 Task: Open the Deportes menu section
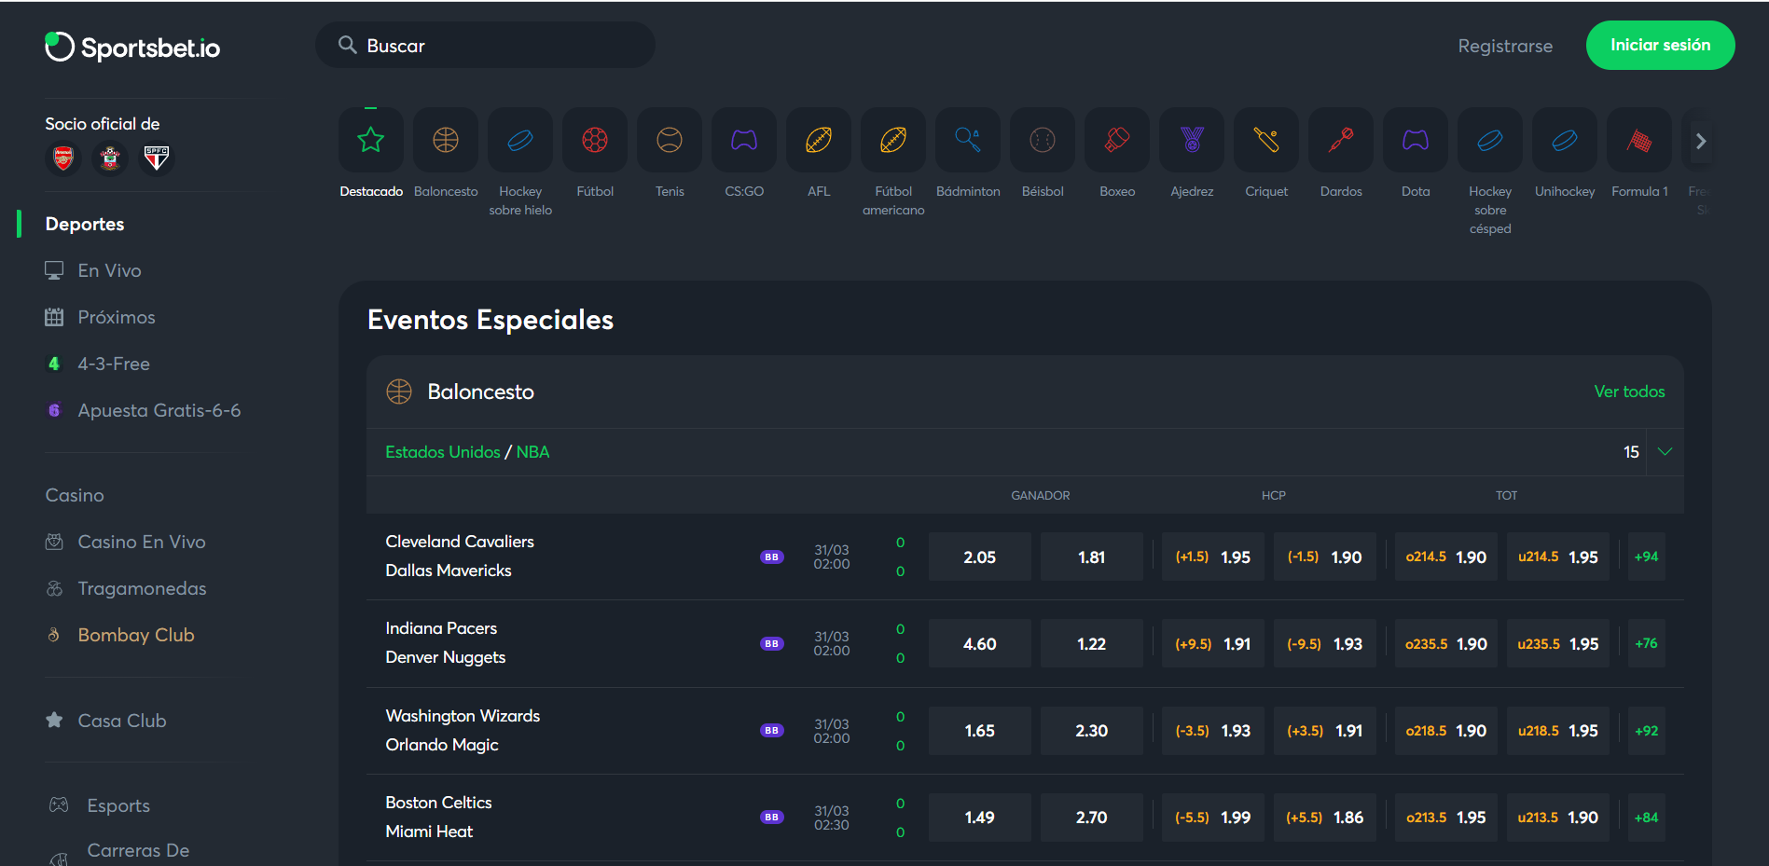pyautogui.click(x=85, y=224)
